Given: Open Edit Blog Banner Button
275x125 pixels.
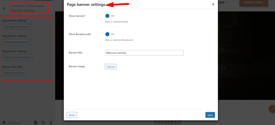Looking at the screenshot, I should 17,42.
